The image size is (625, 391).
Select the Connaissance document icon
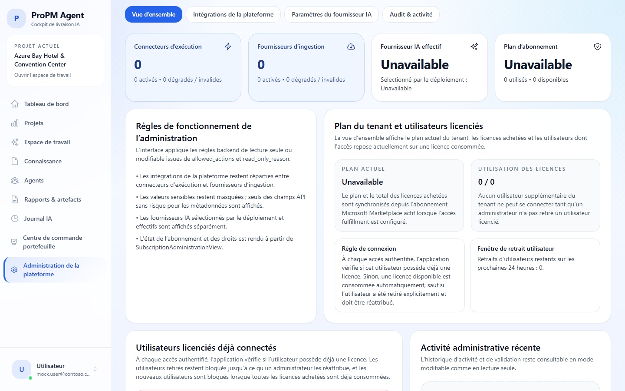(15, 161)
